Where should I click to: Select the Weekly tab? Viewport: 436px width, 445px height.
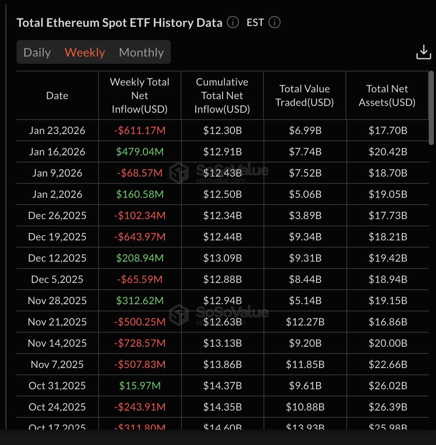pos(85,52)
